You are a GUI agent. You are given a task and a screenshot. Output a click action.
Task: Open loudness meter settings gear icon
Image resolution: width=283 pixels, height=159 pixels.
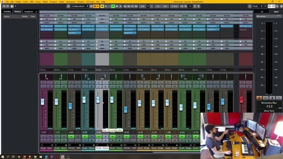click(272, 98)
